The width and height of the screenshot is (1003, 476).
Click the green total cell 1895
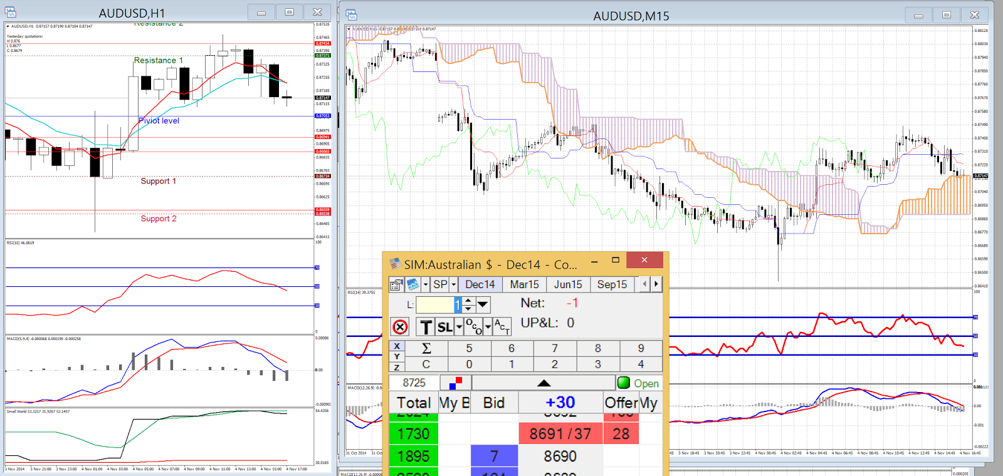tap(414, 457)
